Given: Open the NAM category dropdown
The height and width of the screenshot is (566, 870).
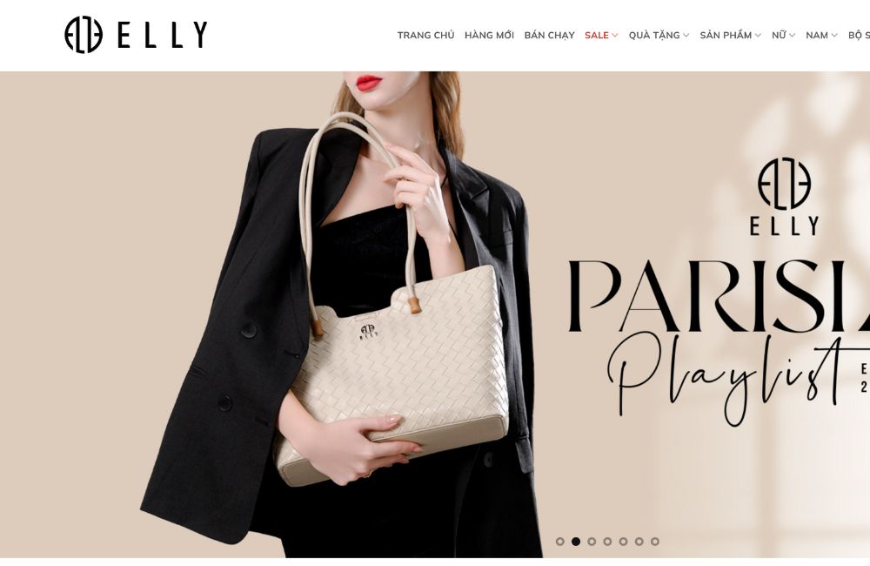Looking at the screenshot, I should point(822,35).
